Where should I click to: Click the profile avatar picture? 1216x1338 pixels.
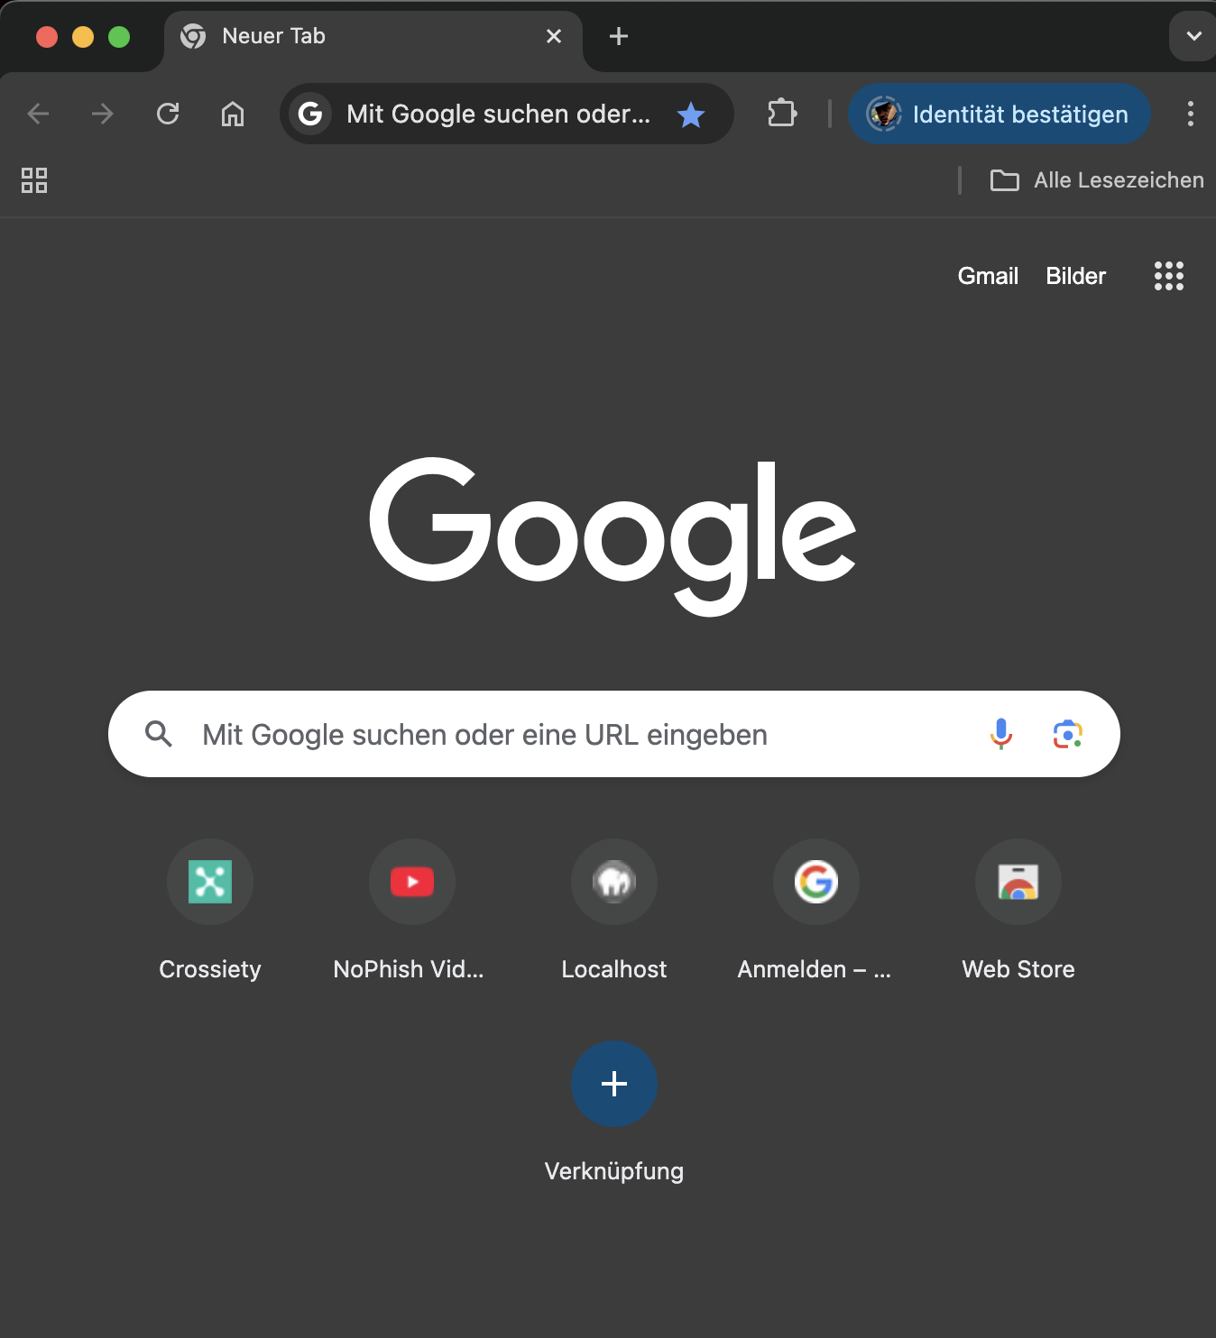pyautogui.click(x=884, y=114)
